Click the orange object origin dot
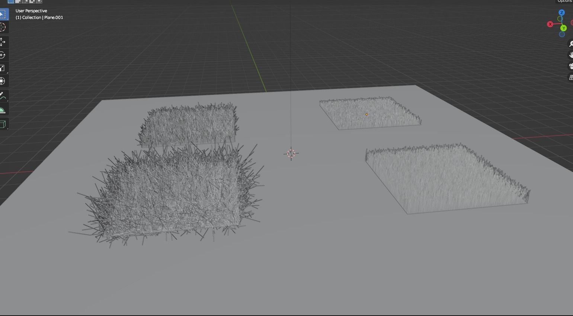The height and width of the screenshot is (316, 573). pos(366,114)
